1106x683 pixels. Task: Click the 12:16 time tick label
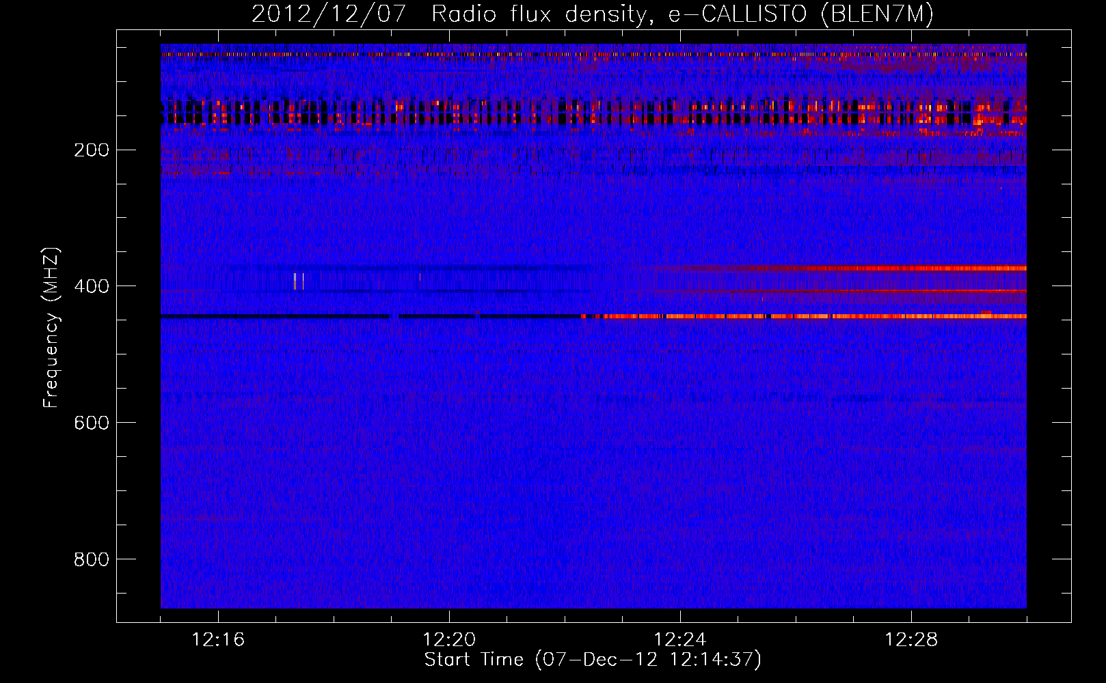219,640
